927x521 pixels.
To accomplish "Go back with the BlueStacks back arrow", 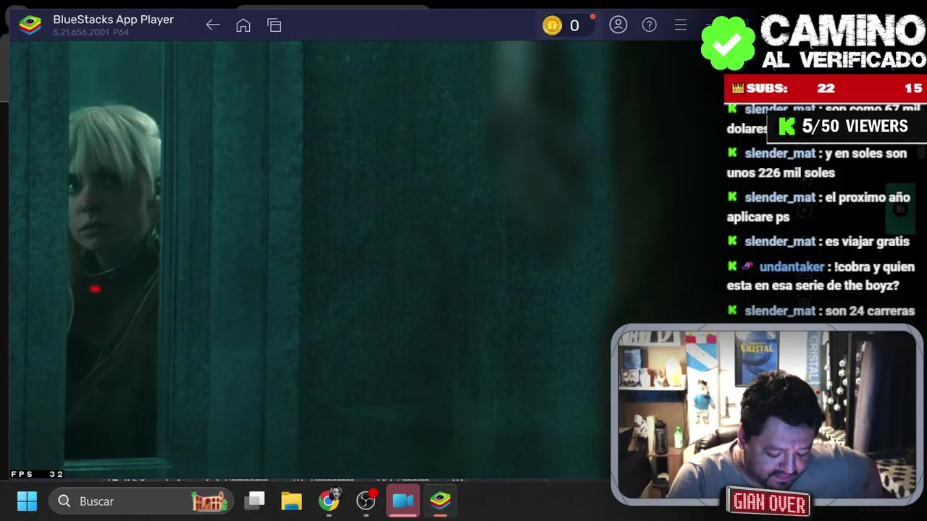I will tap(212, 25).
